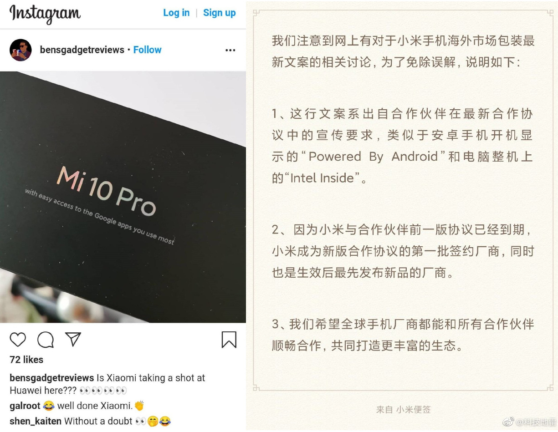558x432 pixels.
Task: Click the heart like icon
Action: tap(18, 340)
